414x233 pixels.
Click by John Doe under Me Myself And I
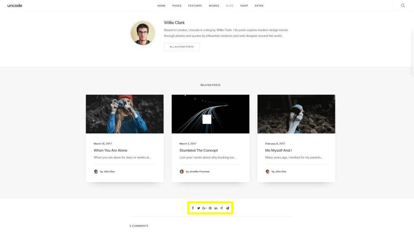coord(279,171)
